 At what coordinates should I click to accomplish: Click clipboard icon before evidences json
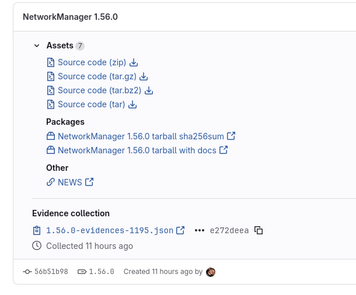pyautogui.click(x=37, y=230)
